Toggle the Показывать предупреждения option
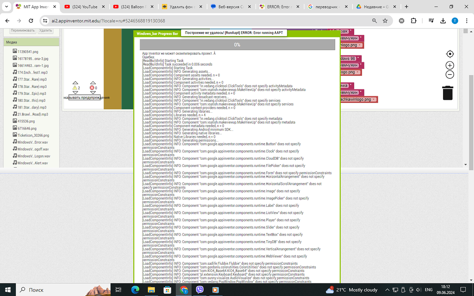Screen dimensions: 474x296 point(84,97)
